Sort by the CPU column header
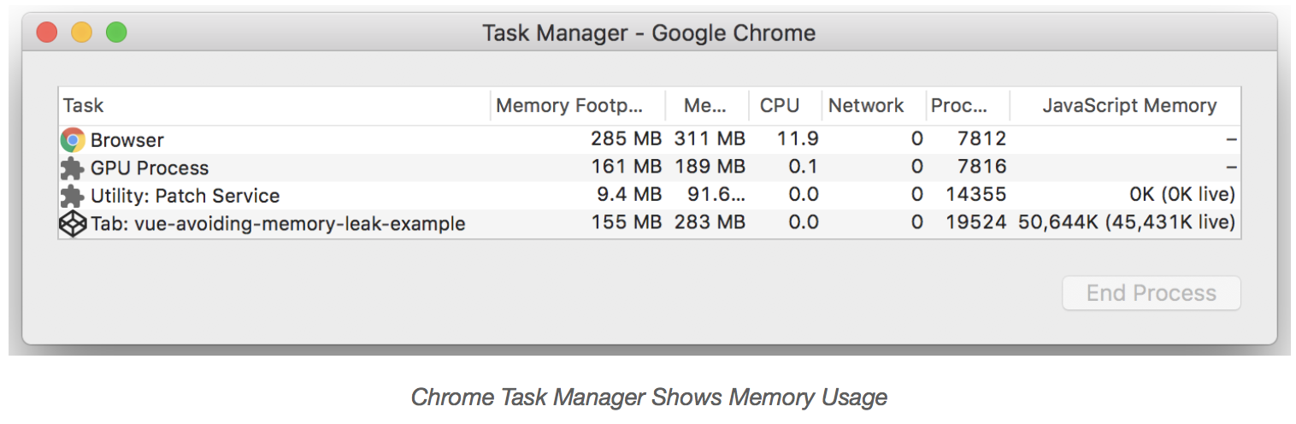The height and width of the screenshot is (424, 1296). [780, 106]
